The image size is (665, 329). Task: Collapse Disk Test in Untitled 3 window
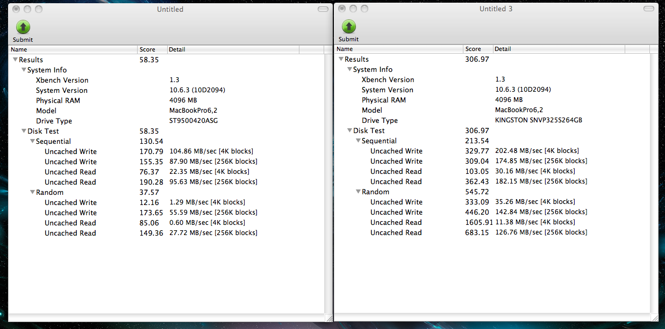(x=349, y=131)
